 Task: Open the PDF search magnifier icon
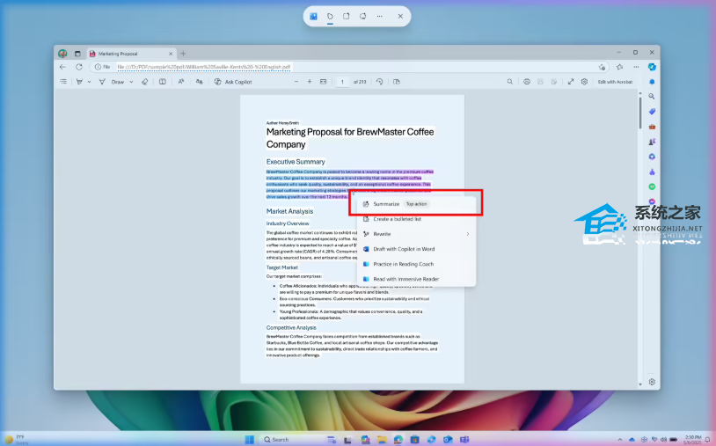[x=510, y=82]
